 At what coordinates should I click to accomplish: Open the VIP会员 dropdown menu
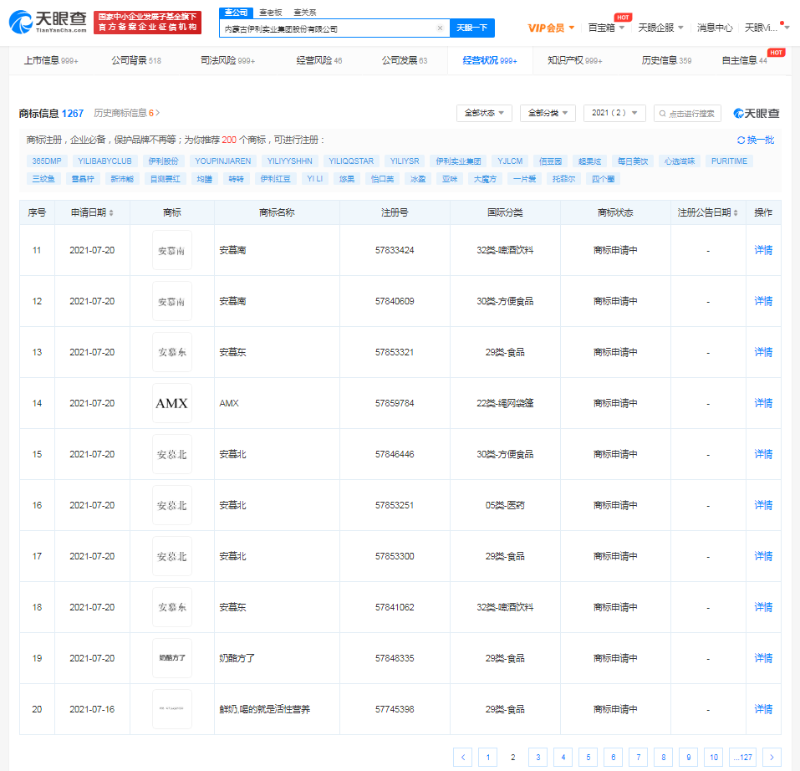pos(552,28)
